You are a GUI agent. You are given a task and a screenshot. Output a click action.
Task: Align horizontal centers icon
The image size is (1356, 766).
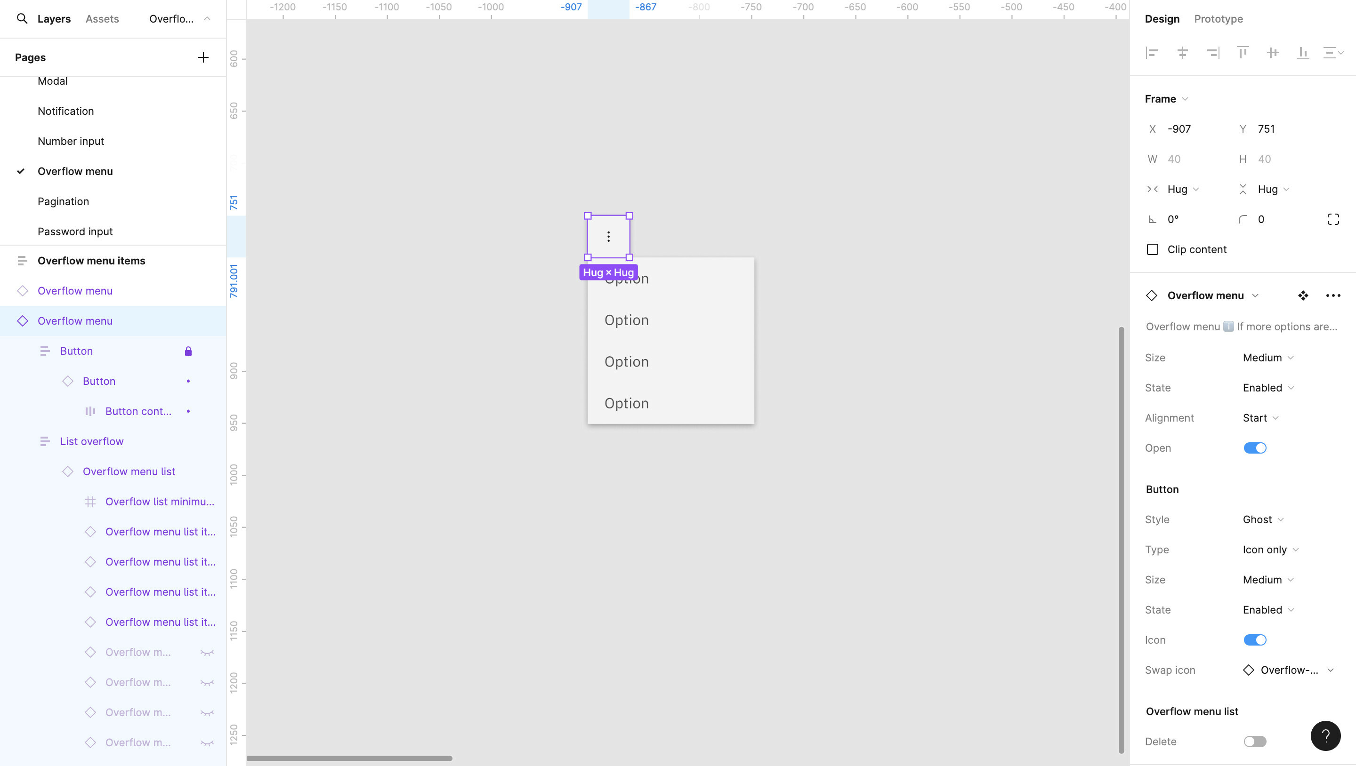(1182, 53)
